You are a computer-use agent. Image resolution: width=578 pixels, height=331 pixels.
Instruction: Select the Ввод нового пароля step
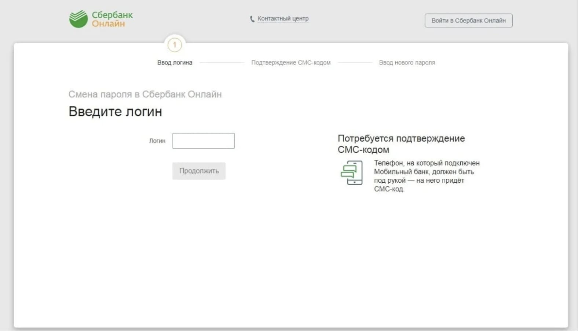tap(407, 63)
